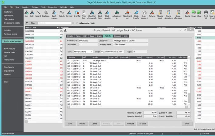Viewport: 215px width, 136px height.
Task: Select the CALC001 product row
Action: click(44, 48)
